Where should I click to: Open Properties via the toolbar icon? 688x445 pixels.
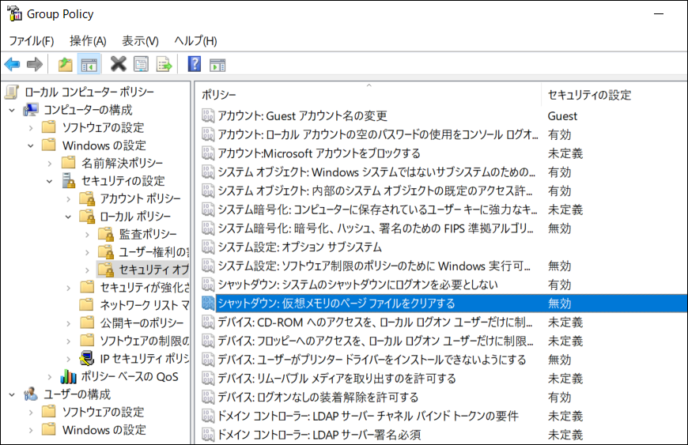click(141, 65)
